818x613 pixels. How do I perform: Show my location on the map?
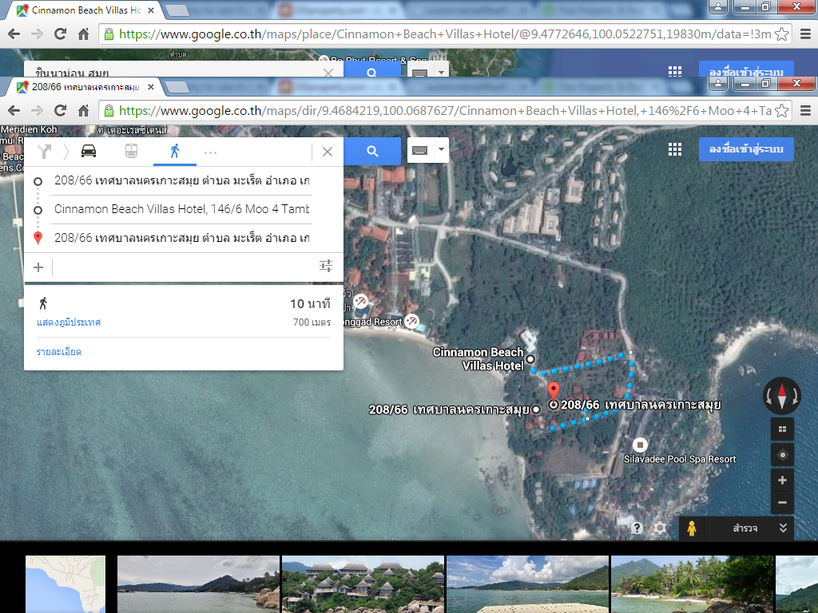click(x=782, y=455)
